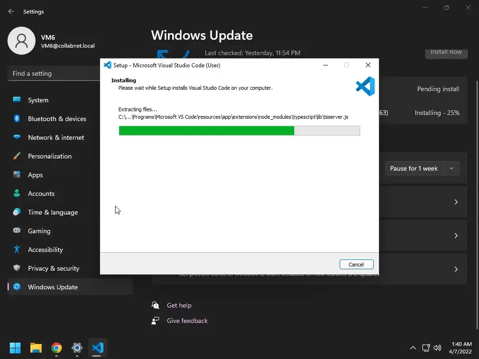Image resolution: width=479 pixels, height=359 pixels.
Task: Open the Insider preview builds chevron row
Action: coord(456,269)
